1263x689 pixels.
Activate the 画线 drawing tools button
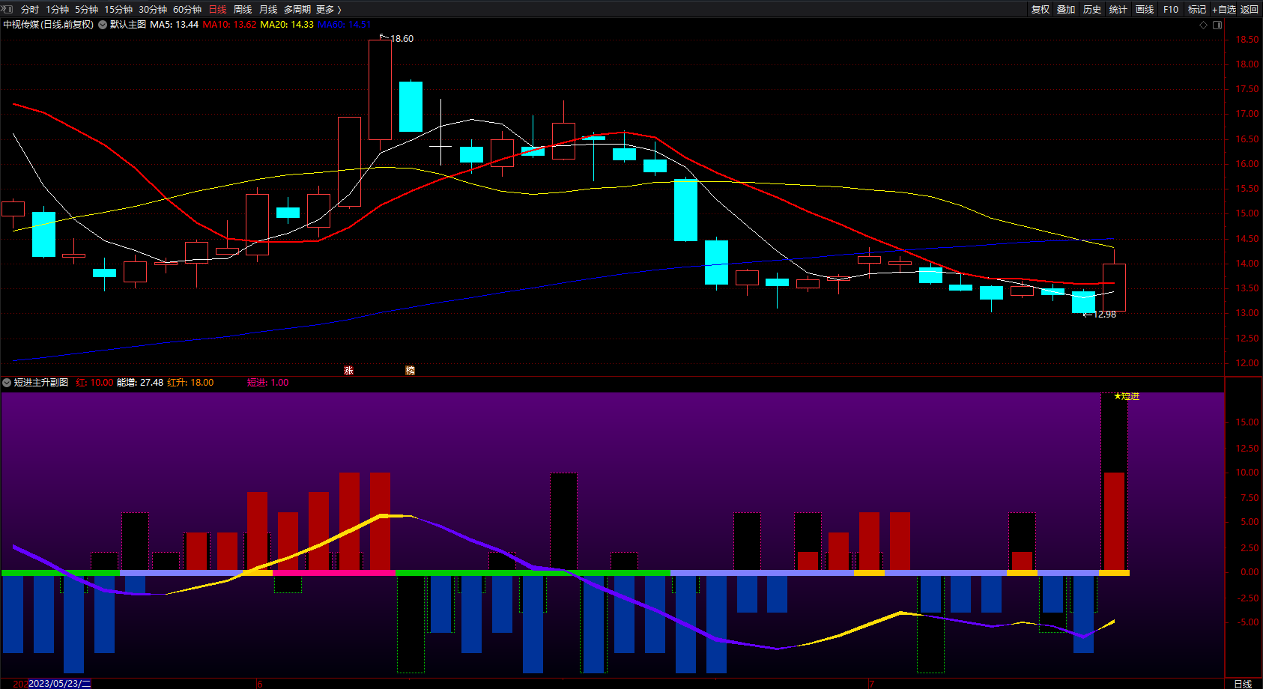point(1145,9)
